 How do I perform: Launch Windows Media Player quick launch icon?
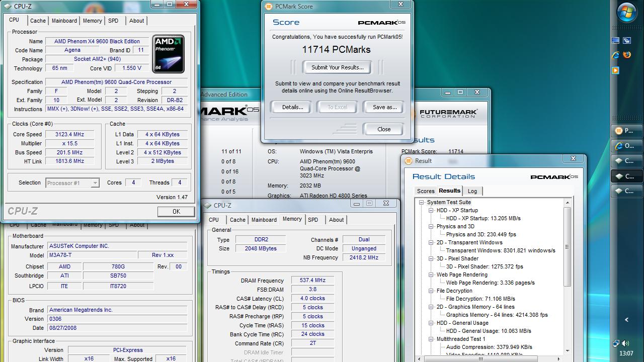tap(615, 70)
